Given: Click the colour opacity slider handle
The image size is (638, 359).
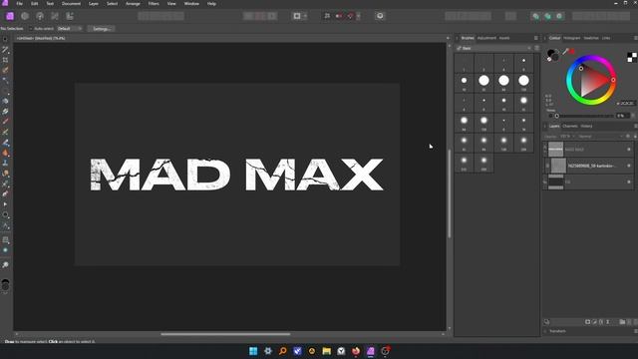Looking at the screenshot, I should point(557,116).
